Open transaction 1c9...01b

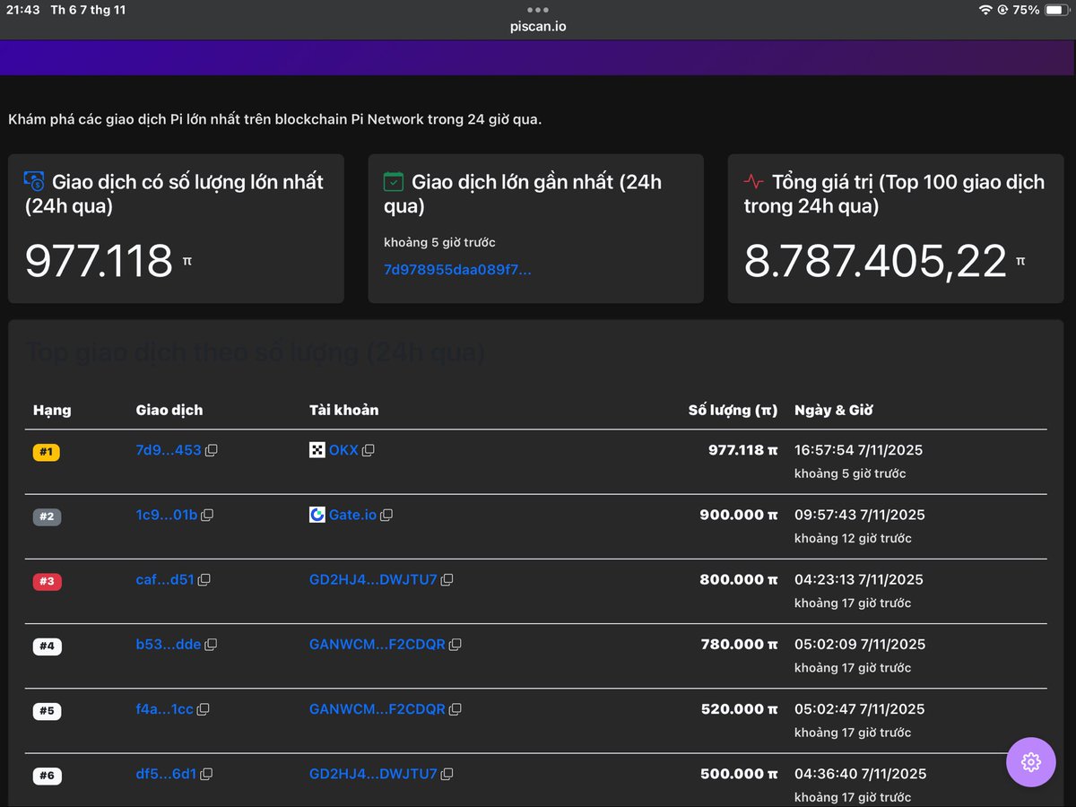pos(166,515)
